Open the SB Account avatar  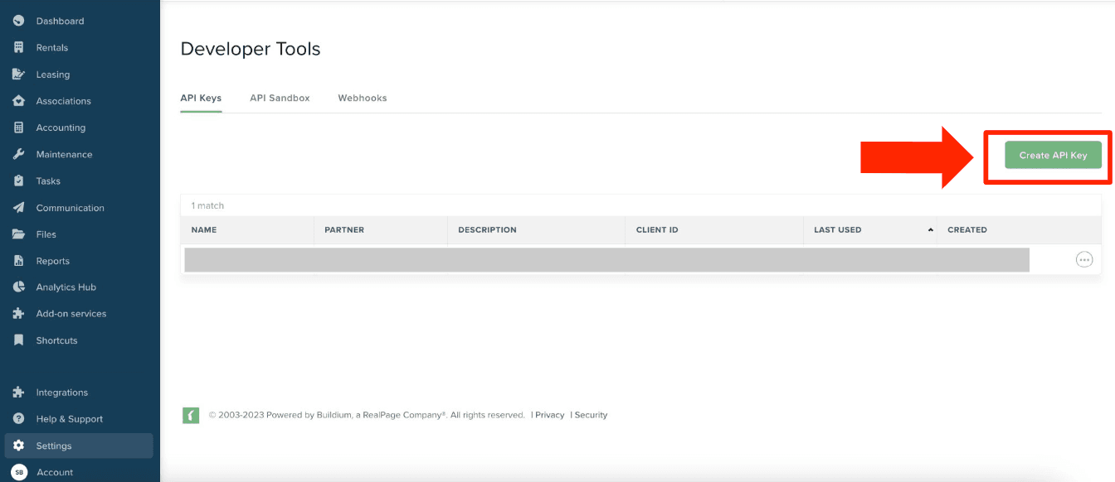[19, 472]
